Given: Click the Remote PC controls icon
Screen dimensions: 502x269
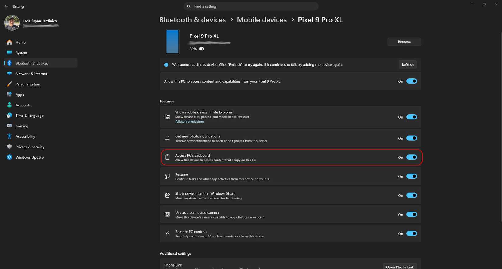Looking at the screenshot, I should pos(167,233).
